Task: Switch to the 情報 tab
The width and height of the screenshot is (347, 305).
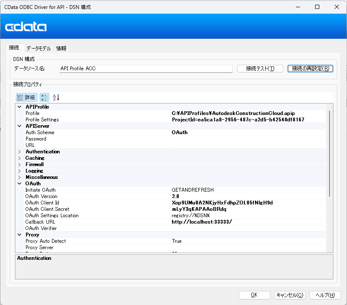Action: (61, 48)
